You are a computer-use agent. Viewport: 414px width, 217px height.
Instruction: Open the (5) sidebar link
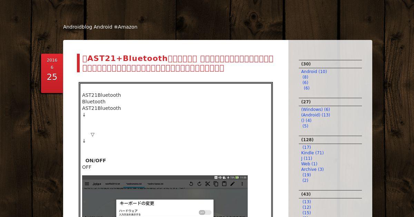coord(305,126)
